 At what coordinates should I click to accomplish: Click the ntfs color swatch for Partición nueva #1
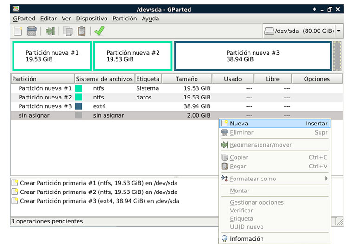78,88
